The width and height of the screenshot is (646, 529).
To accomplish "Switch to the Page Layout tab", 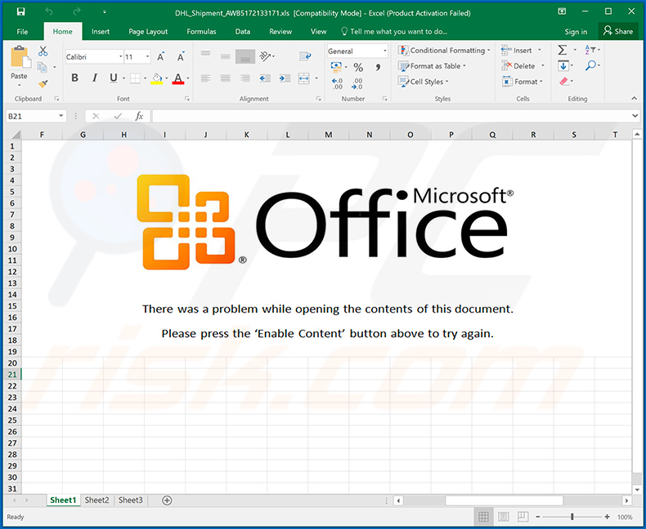I will pyautogui.click(x=148, y=31).
